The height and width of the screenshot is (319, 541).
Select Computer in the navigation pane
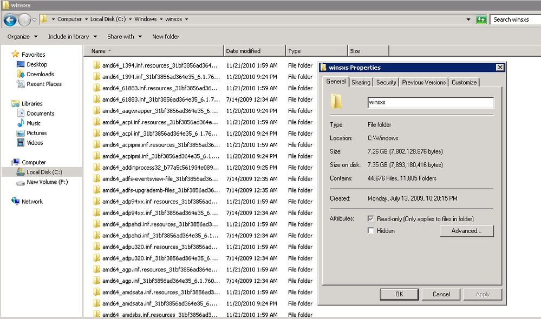coord(34,162)
